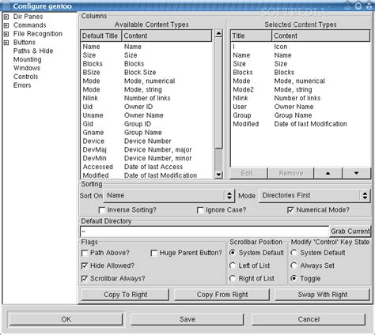Select Icon row in selected list

301,47
